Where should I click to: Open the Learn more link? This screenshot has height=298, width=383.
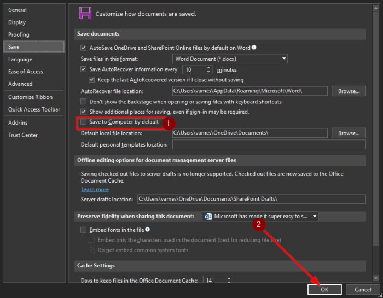pos(95,189)
